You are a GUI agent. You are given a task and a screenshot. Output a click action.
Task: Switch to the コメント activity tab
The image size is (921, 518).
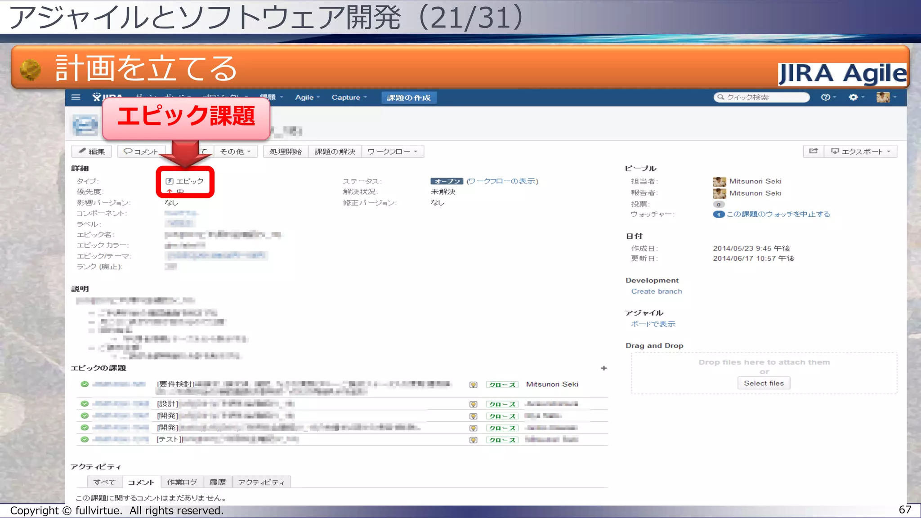coord(141,482)
